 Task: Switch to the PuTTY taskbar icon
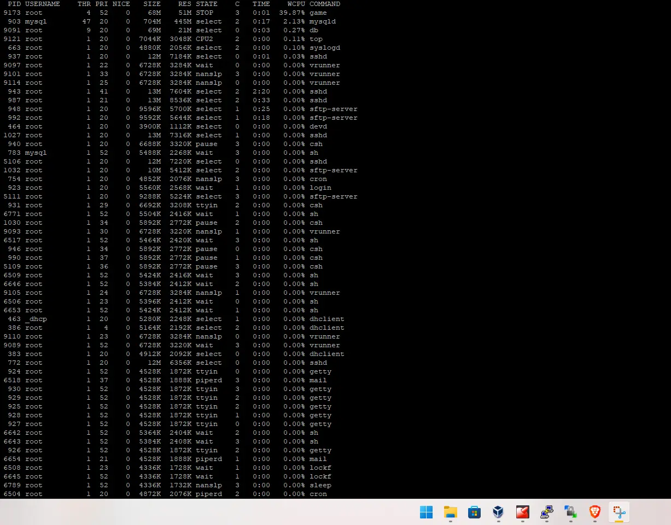(x=546, y=512)
